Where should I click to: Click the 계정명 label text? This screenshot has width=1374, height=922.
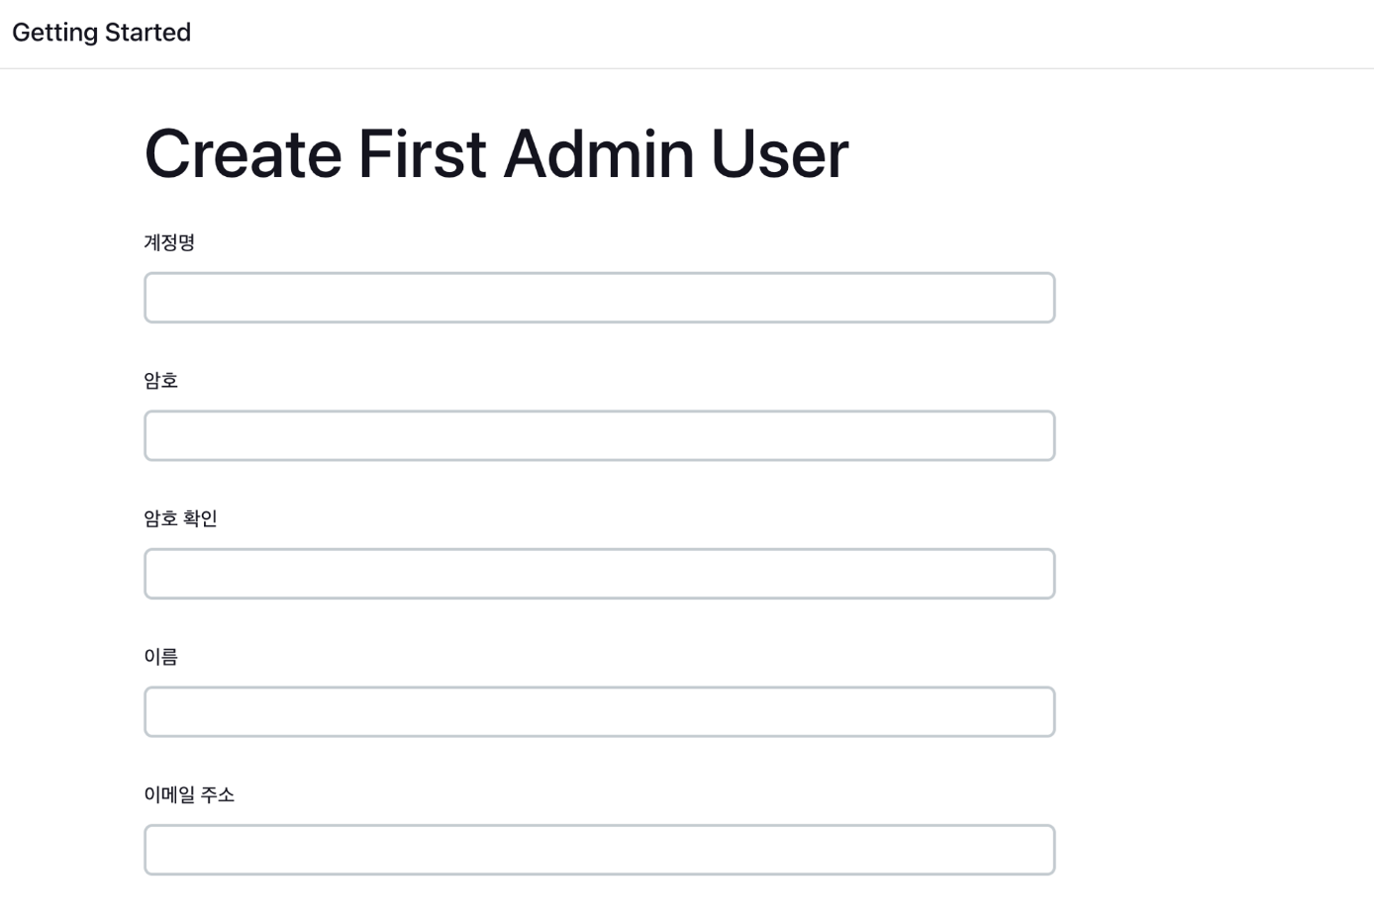click(x=169, y=242)
